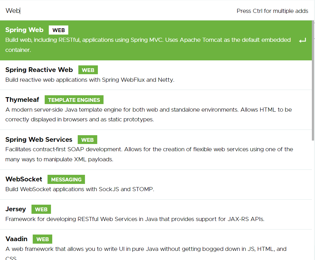This screenshot has height=260, width=315.
Task: Click the WEB badge beside Jersey
Action: point(41,209)
